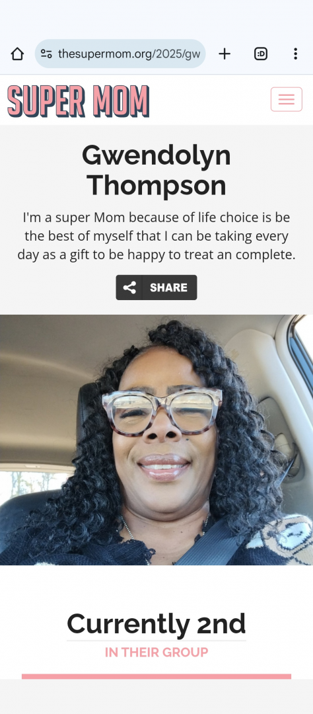Screen dimensions: 313x714
Task: Tap the thin divider under Currently 2nd
Action: click(x=156, y=640)
